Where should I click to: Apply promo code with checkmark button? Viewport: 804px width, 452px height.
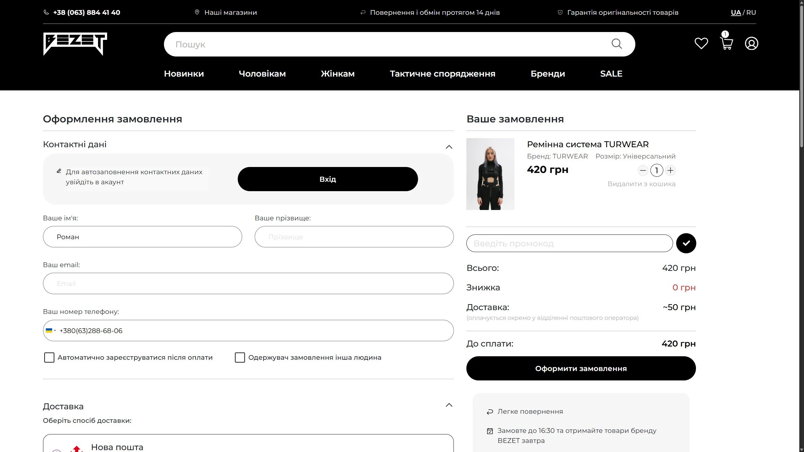click(686, 243)
